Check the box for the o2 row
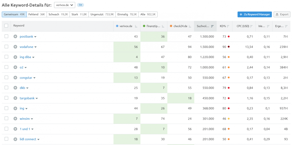This screenshot has height=145, width=292. (x=6, y=67)
